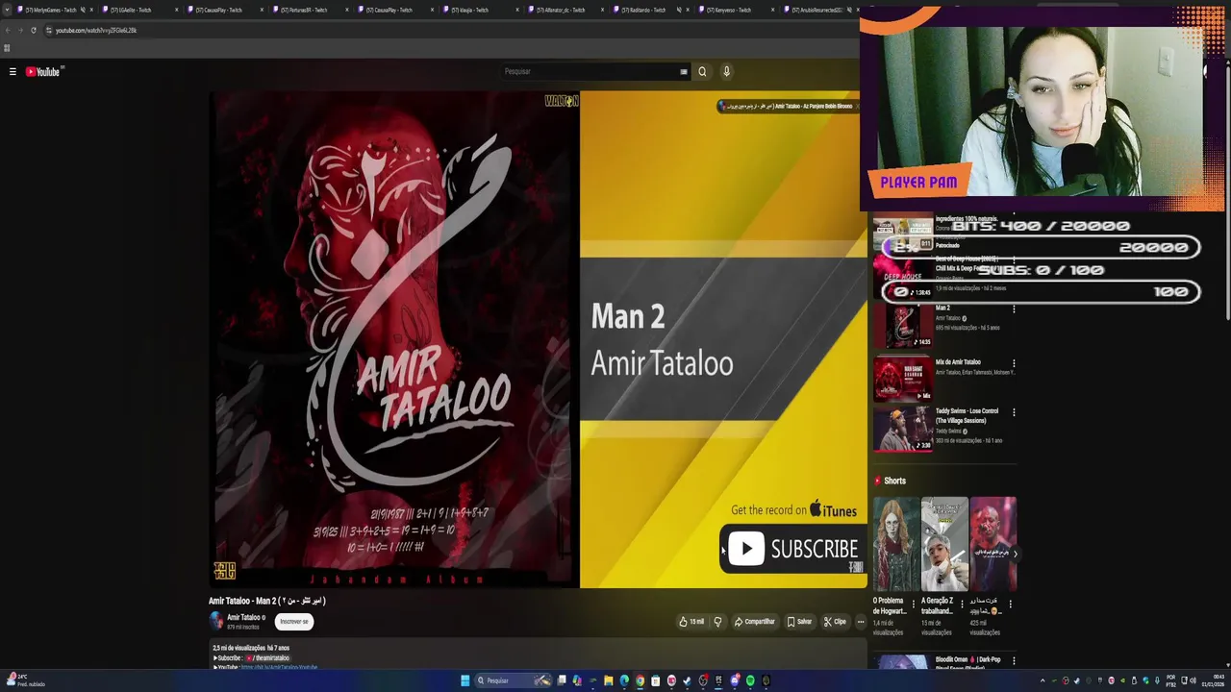Subscribe using the Inscrever-se button
The height and width of the screenshot is (692, 1231).
pyautogui.click(x=294, y=622)
